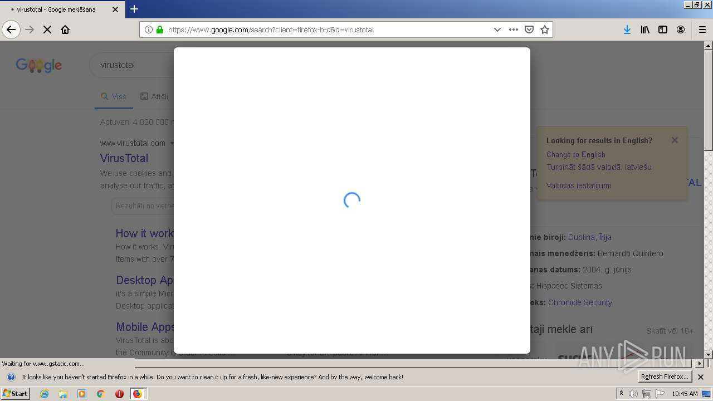This screenshot has height=401, width=713.
Task: Open Action Center flag icon
Action: 660,394
